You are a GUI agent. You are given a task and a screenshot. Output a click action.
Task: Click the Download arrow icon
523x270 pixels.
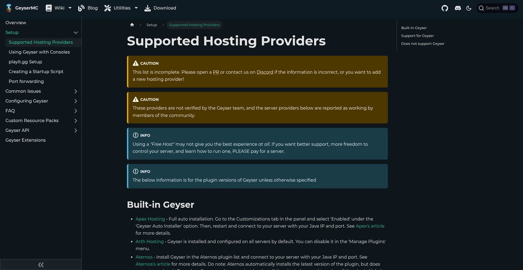click(148, 8)
